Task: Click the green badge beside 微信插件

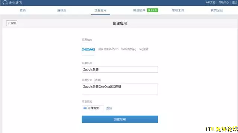Action: pyautogui.click(x=152, y=10)
